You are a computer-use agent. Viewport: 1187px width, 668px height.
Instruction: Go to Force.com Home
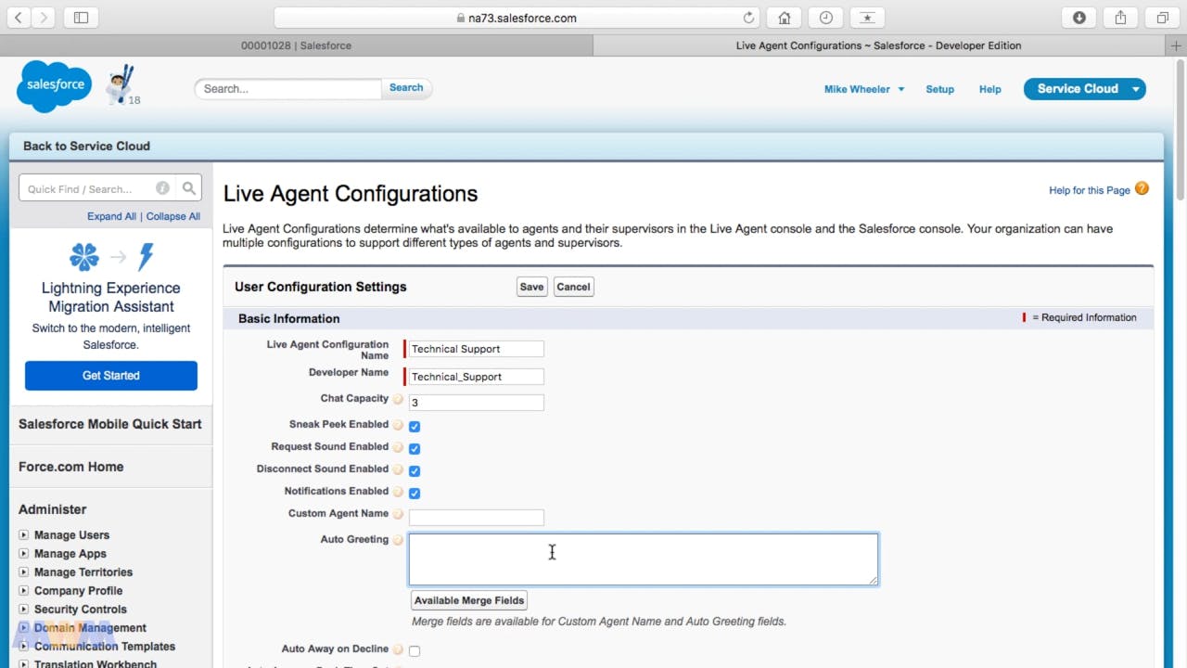pos(70,467)
